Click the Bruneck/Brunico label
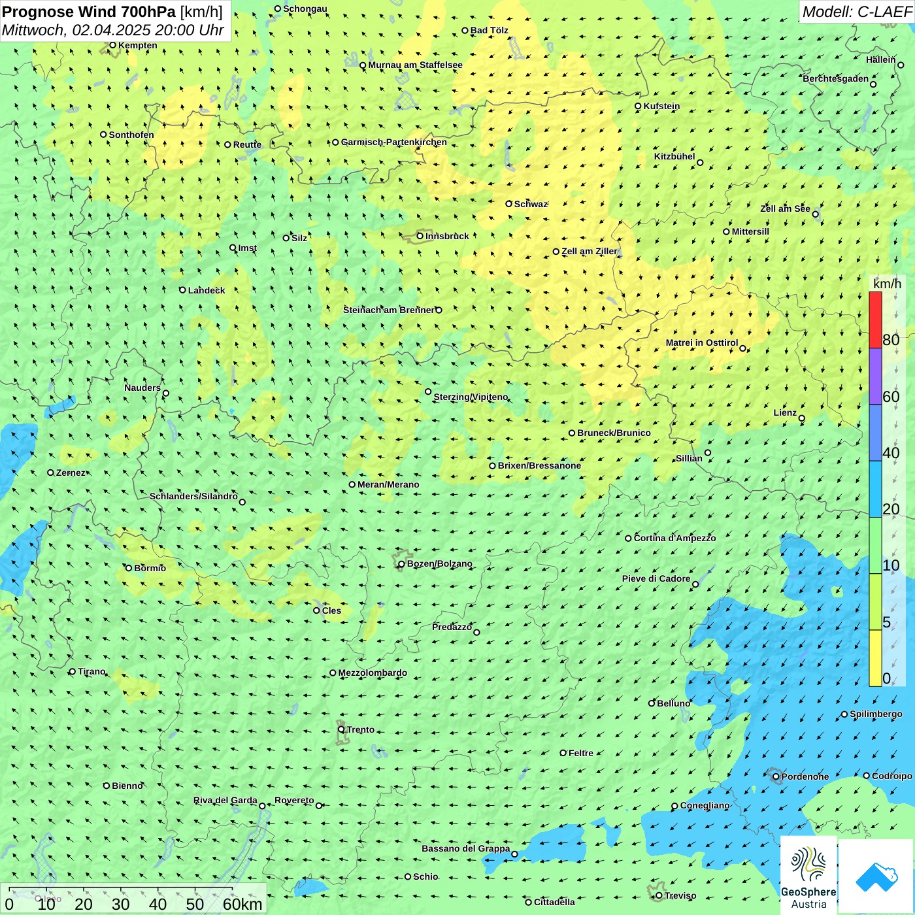The width and height of the screenshot is (915, 915). (x=614, y=433)
